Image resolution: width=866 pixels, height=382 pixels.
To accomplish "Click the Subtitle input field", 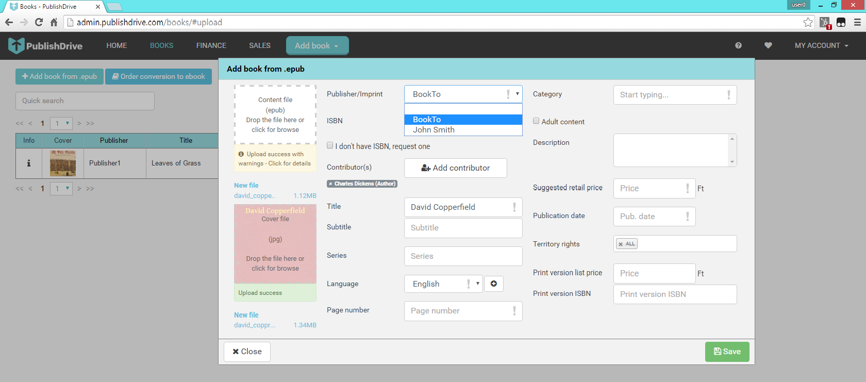I will click(x=463, y=228).
